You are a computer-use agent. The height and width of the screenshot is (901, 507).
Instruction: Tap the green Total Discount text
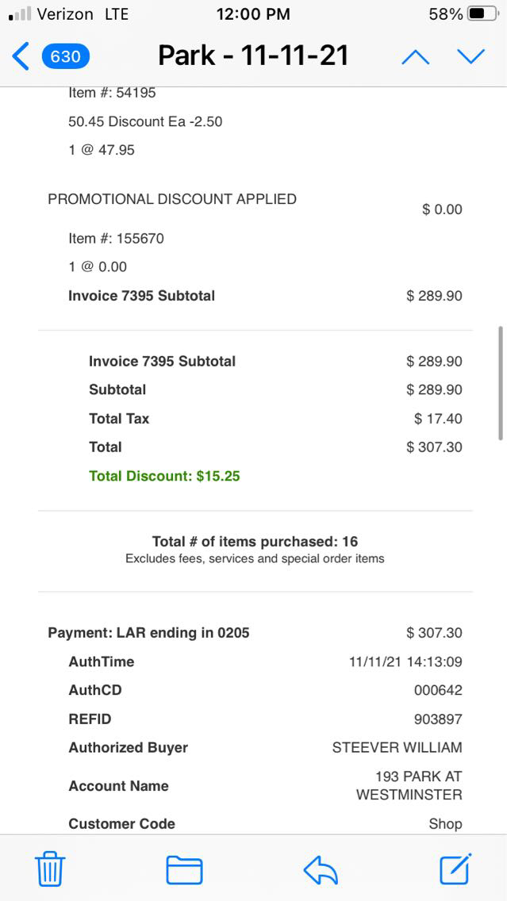click(164, 476)
